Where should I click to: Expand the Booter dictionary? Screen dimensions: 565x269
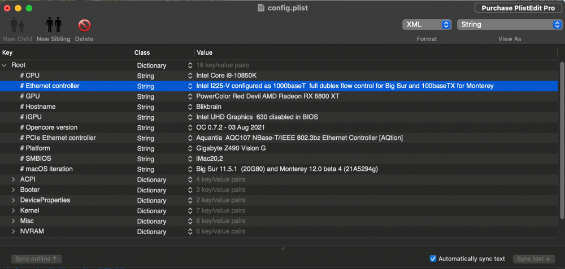14,190
